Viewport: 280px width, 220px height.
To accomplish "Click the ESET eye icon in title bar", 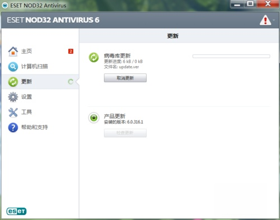I will (4, 6).
